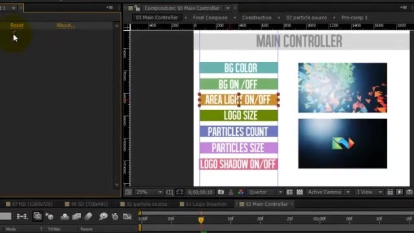Image resolution: width=414 pixels, height=233 pixels.
Task: Enable Draft 3D in the timeline
Action: tap(50, 217)
